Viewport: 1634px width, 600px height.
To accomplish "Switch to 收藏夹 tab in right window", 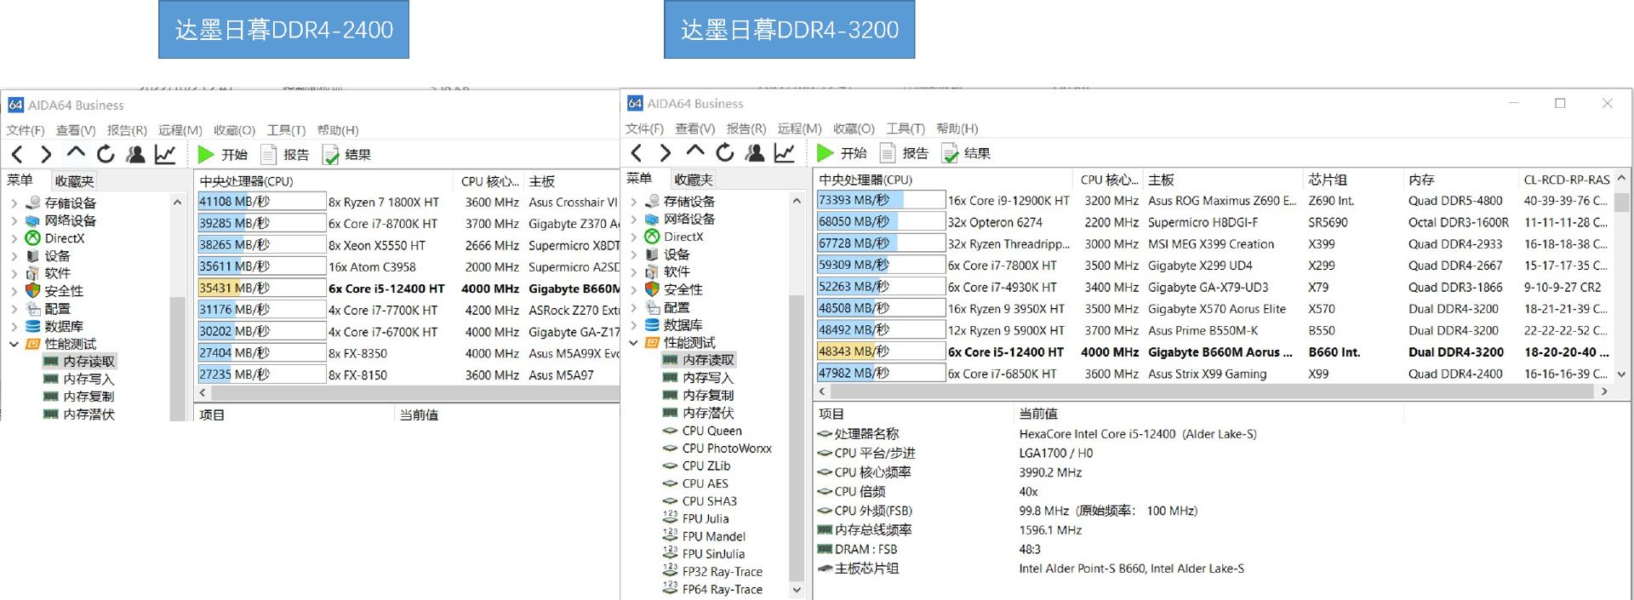I will pos(694,180).
